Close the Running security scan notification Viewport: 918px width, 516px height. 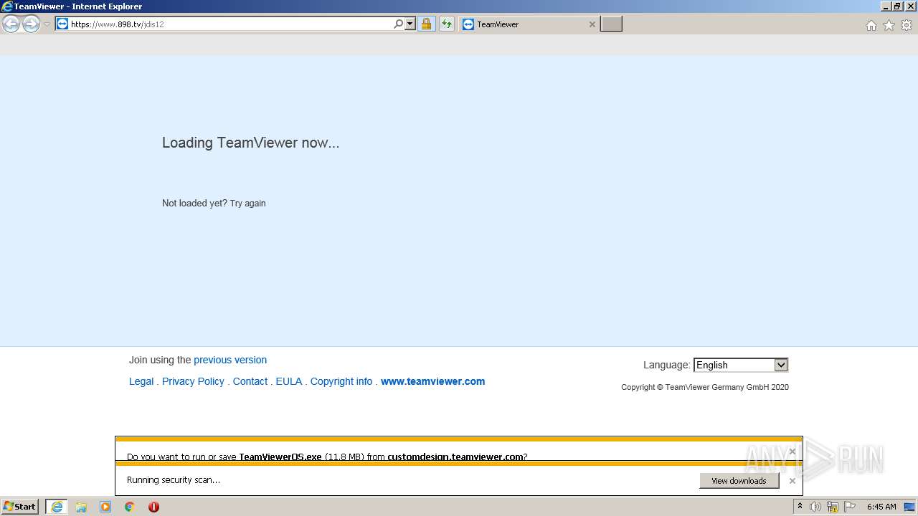(x=792, y=481)
